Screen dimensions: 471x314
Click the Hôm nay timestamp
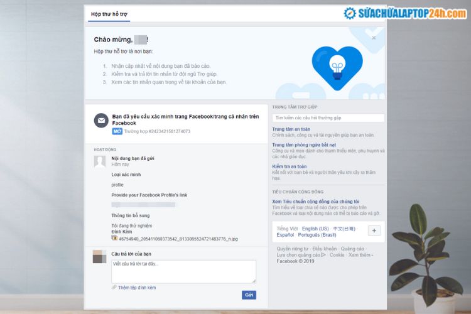coord(120,165)
